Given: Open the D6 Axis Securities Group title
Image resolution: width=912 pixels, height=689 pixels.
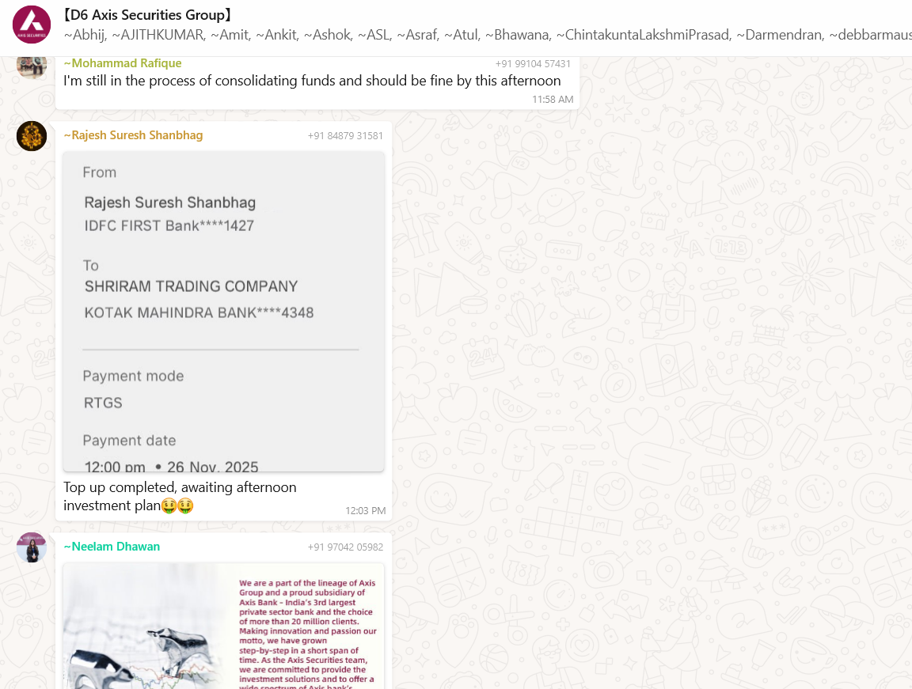Looking at the screenshot, I should coord(148,14).
